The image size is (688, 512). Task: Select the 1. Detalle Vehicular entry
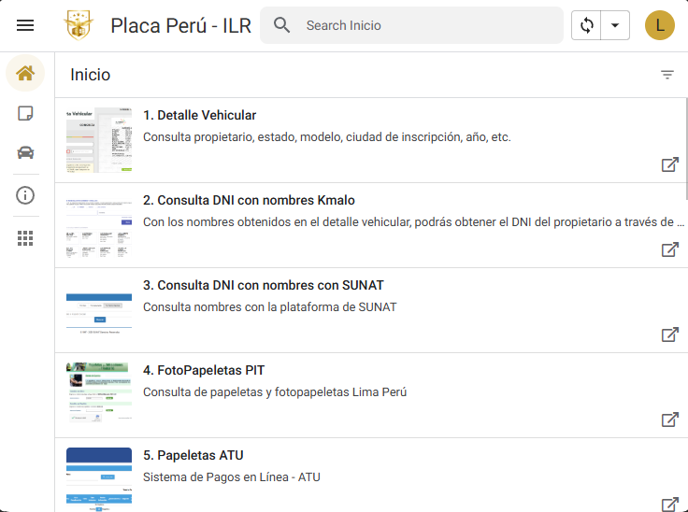coord(199,116)
